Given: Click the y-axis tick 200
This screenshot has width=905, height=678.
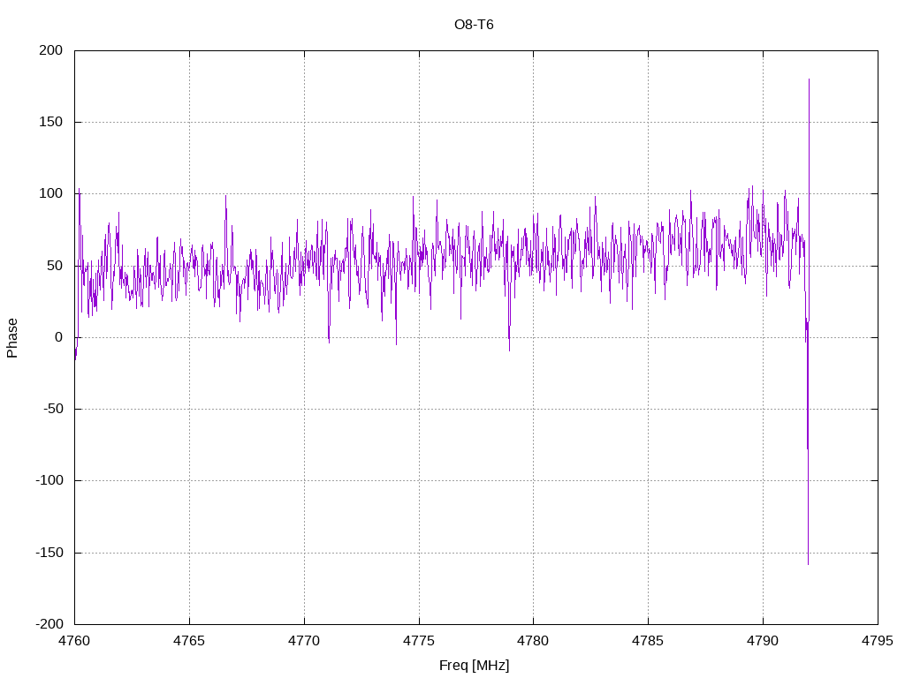Looking at the screenshot, I should (50, 50).
